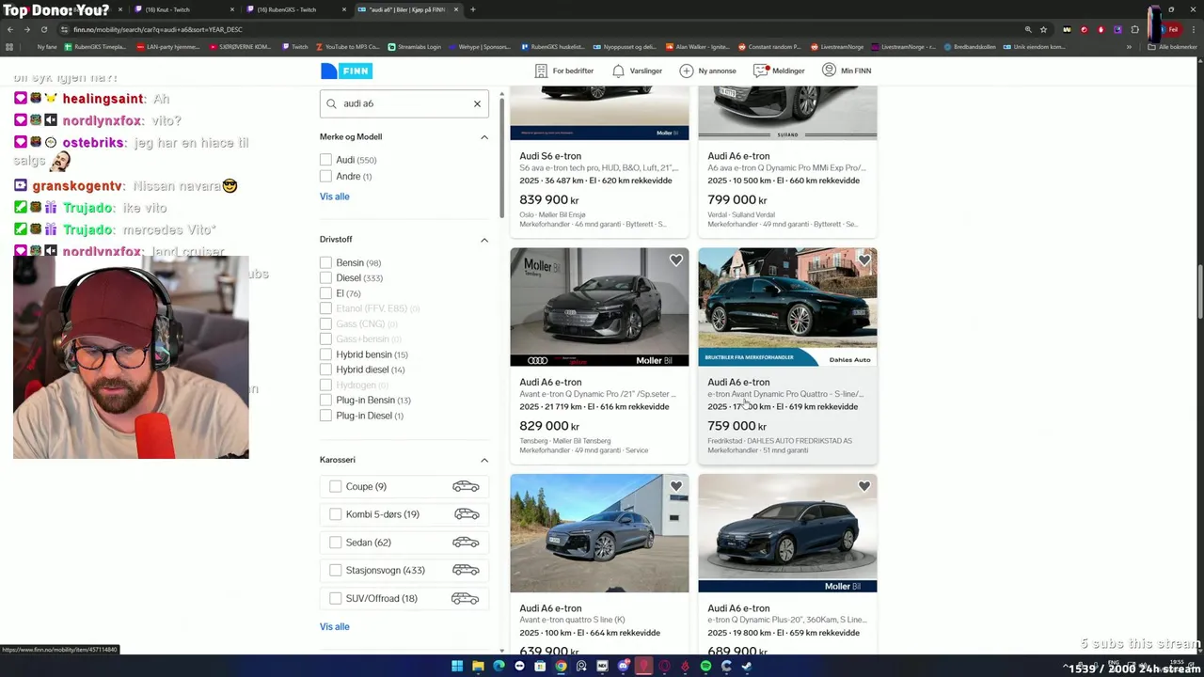
Task: Open YouTube to MP3 bookmark
Action: (x=347, y=46)
